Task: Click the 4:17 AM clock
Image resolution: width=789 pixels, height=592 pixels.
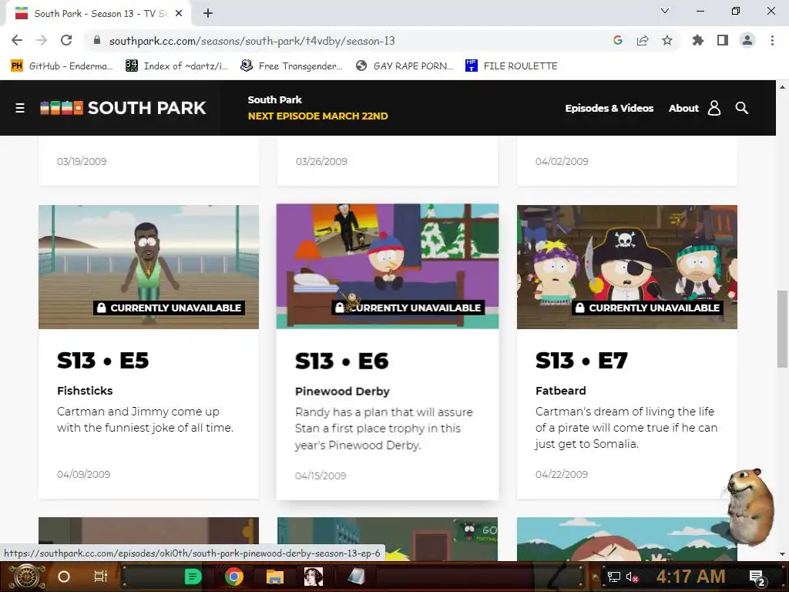Action: click(x=691, y=577)
